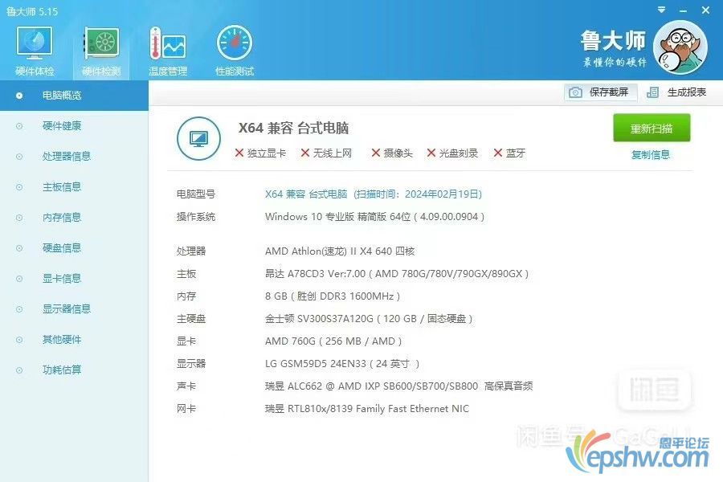This screenshot has height=482, width=723.
Task: Select 硬件检测 hardware detection icon
Action: pos(101,51)
